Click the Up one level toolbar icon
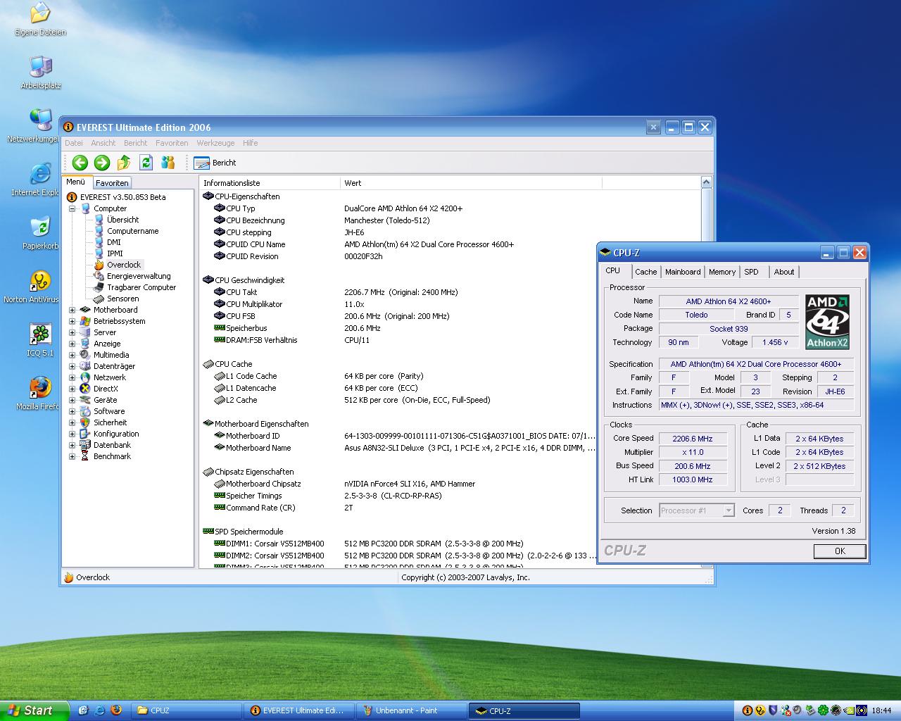The height and width of the screenshot is (721, 901). pyautogui.click(x=124, y=163)
